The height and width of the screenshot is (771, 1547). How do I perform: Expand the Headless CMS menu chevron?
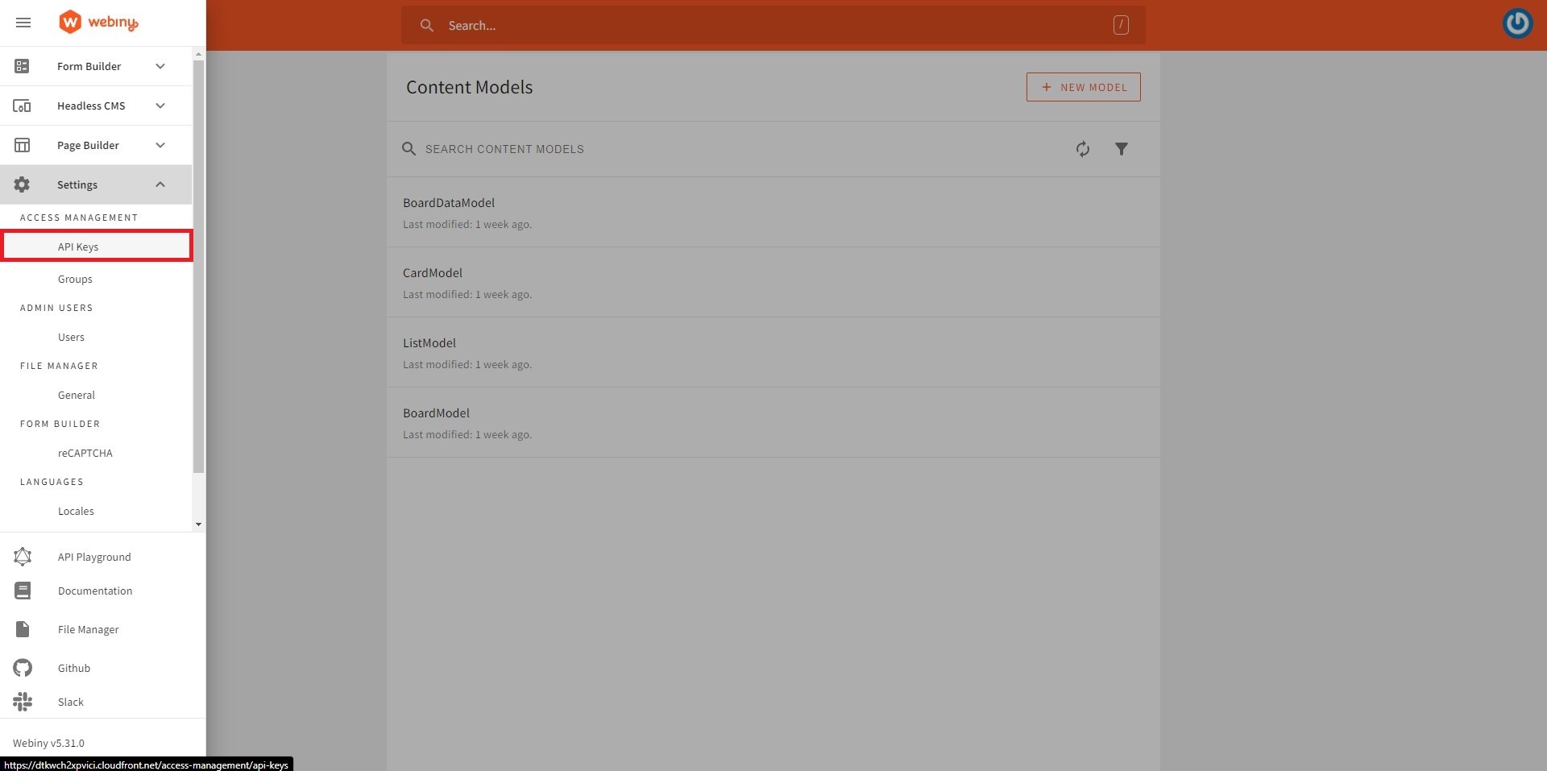160,106
